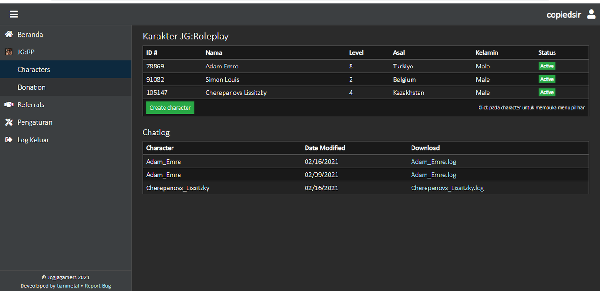Click the Kelamin column header

[x=487, y=53]
